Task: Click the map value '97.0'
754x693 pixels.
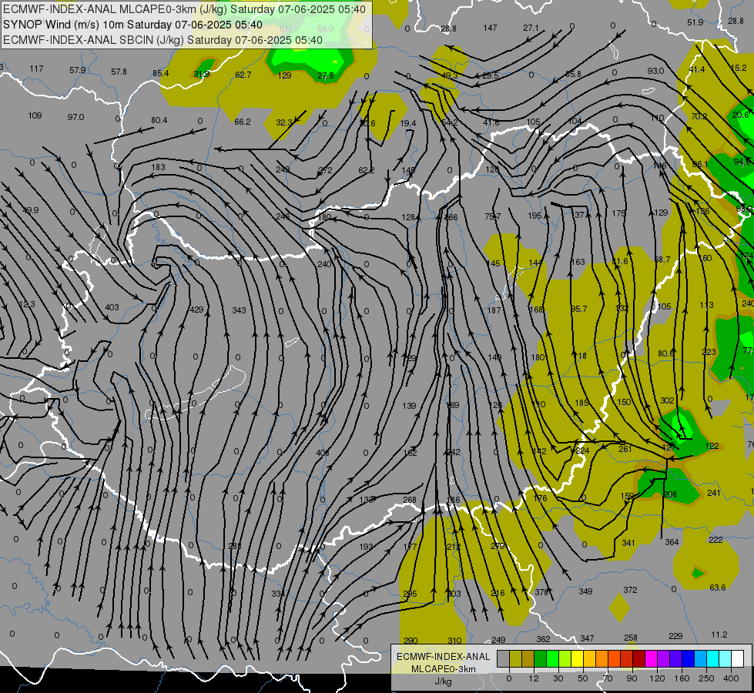Action: [75, 117]
